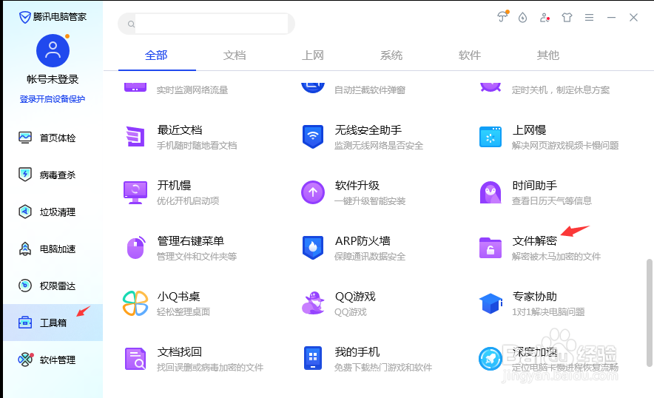Viewport: 654px width, 398px height.
Task: Open the 开机慢 monitor icon
Action: 135,192
